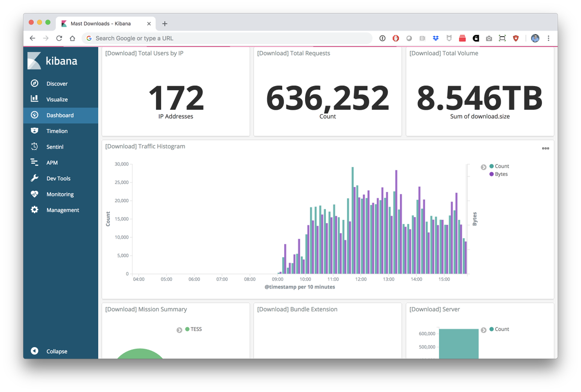The height and width of the screenshot is (392, 581).
Task: Open Discover in the Kibana sidebar
Action: click(61, 84)
